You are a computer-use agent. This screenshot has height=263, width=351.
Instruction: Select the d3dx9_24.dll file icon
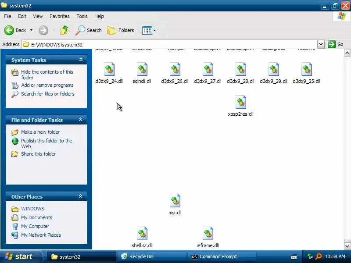pos(109,69)
